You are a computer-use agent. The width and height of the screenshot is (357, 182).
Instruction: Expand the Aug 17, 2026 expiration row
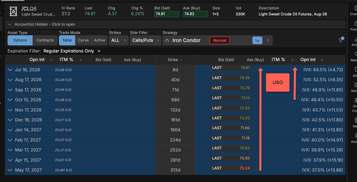point(10,80)
